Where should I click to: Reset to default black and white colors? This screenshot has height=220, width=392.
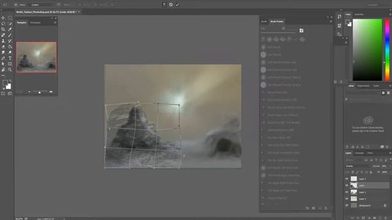coord(4,88)
